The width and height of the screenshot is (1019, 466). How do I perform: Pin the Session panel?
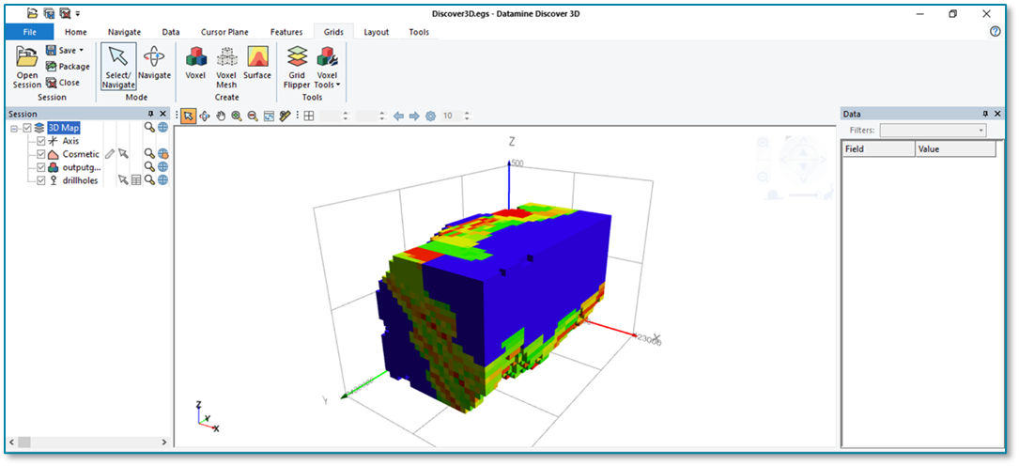(x=151, y=114)
